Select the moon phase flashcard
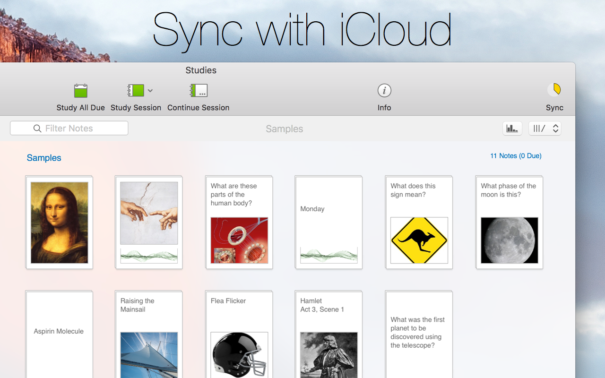Image resolution: width=605 pixels, height=378 pixels. click(x=509, y=222)
